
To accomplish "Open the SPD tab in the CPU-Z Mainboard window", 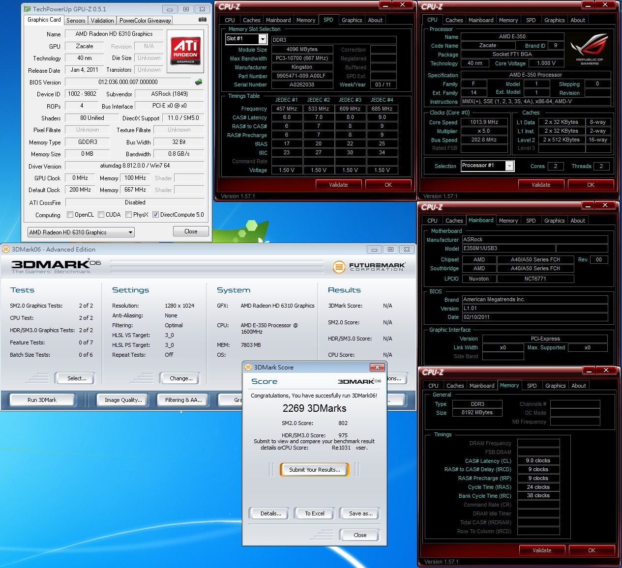I will pyautogui.click(x=531, y=221).
